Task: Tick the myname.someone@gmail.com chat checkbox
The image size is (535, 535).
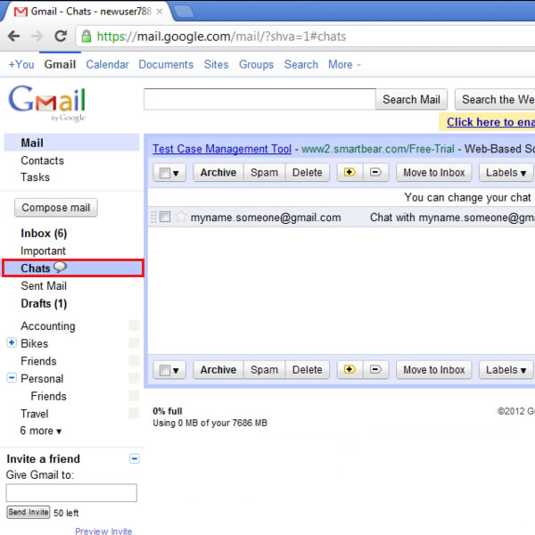Action: point(165,217)
